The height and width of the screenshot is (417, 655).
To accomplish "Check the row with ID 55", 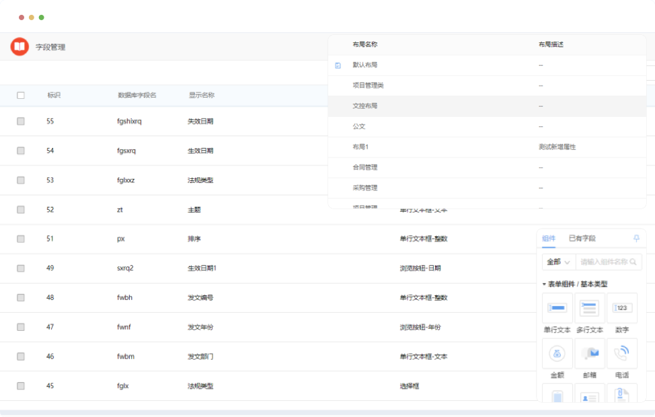I will point(21,121).
